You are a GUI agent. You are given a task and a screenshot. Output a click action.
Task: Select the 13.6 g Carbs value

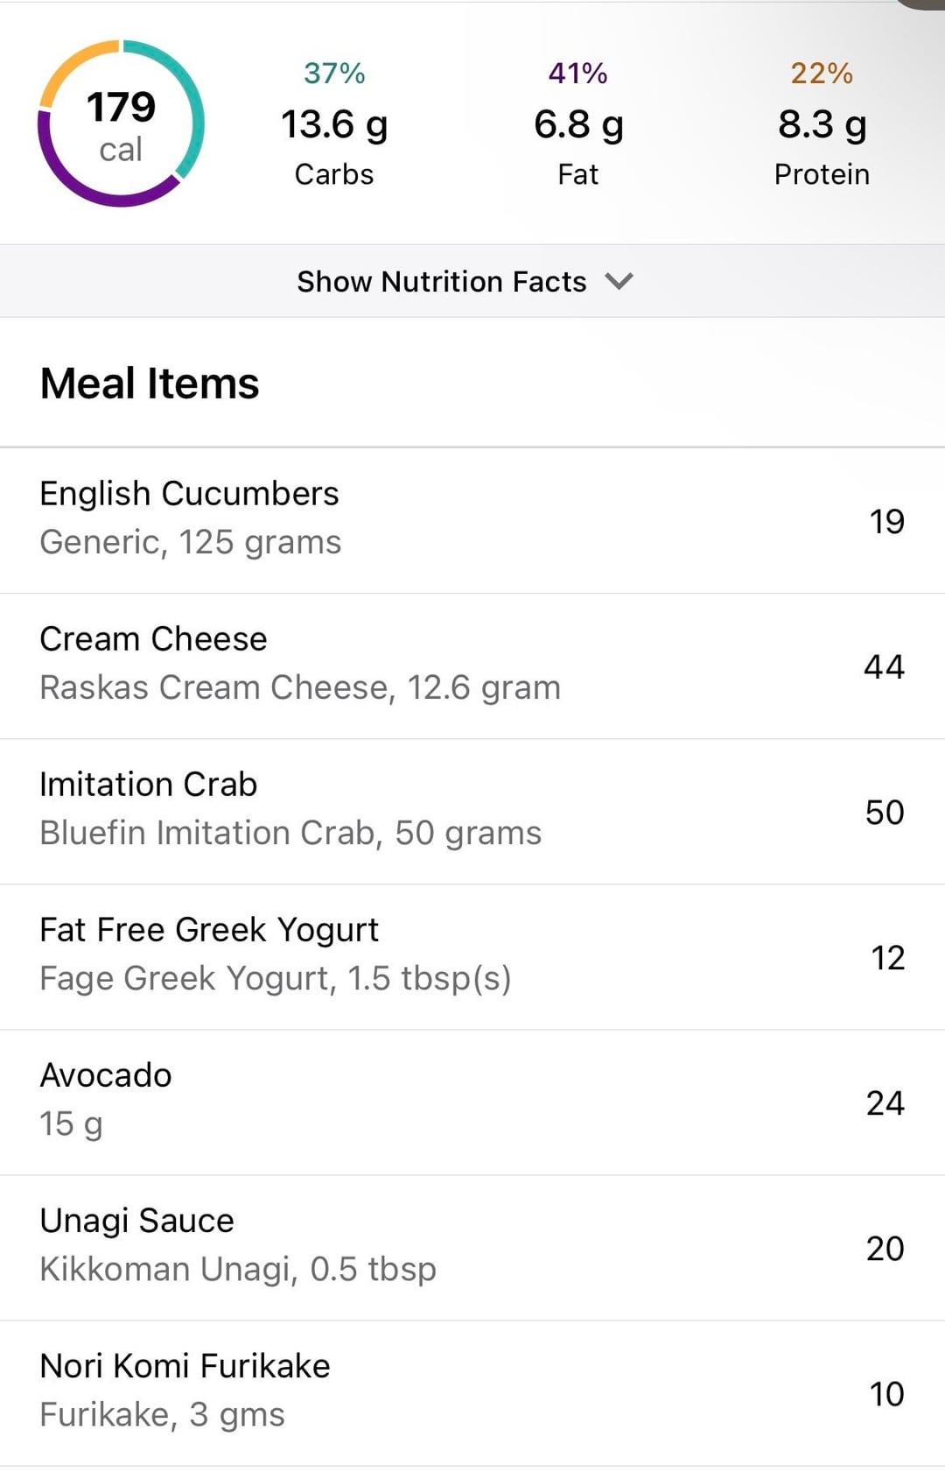point(334,124)
